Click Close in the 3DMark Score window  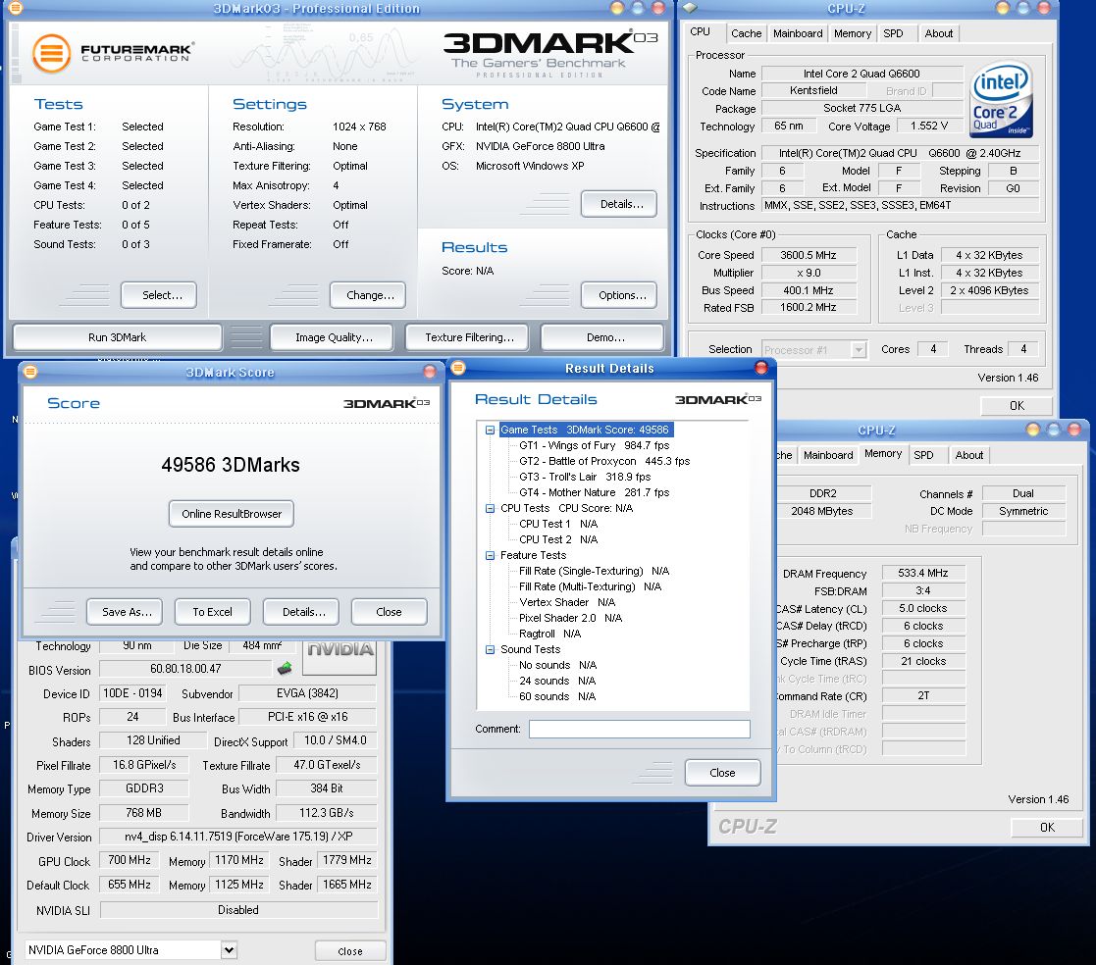point(390,611)
